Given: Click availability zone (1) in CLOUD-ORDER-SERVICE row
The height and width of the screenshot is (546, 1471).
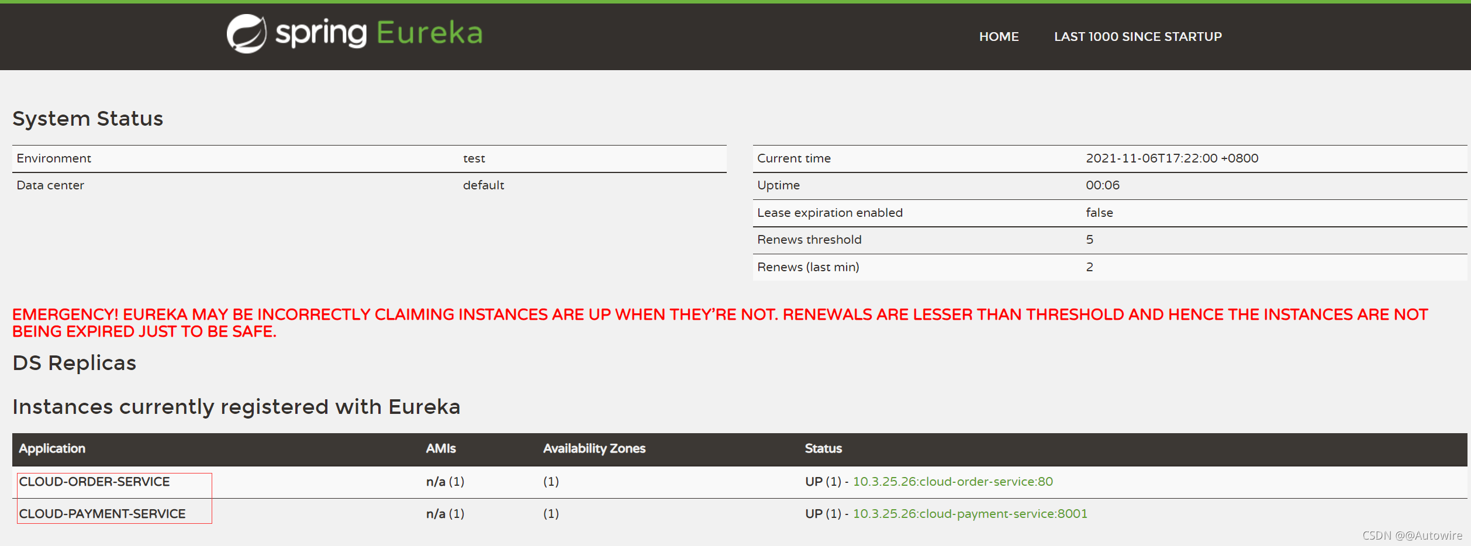Looking at the screenshot, I should pyautogui.click(x=551, y=481).
